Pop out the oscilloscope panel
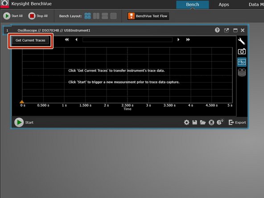264x198 pixels. 227,30
